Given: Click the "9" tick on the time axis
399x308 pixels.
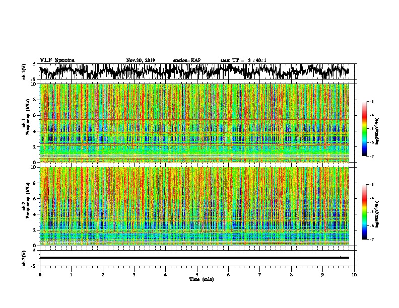Looking at the screenshot, I should tap(322, 275).
